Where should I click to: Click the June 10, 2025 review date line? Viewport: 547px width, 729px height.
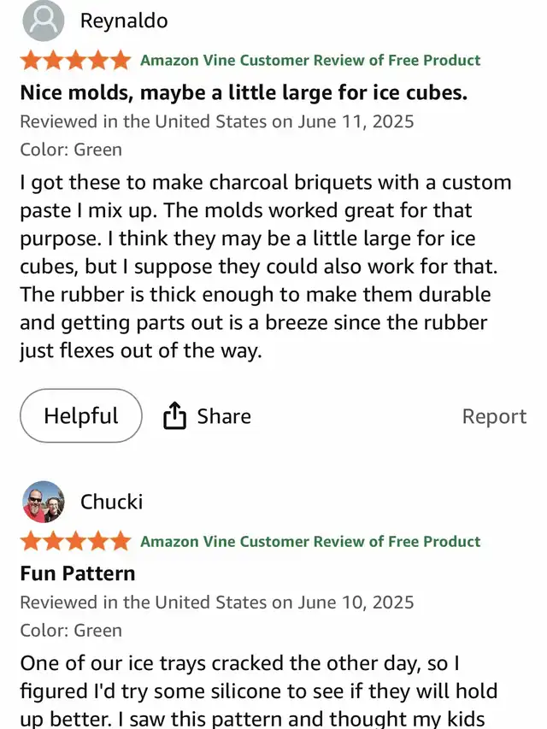(217, 602)
